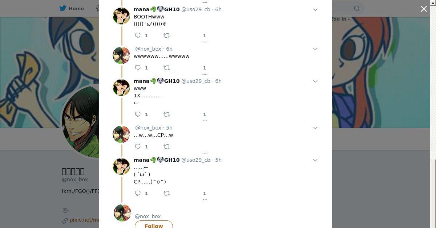This screenshot has height=228, width=436.
Task: Click the @nox_box handle above the Follow button
Action: pyautogui.click(x=148, y=216)
